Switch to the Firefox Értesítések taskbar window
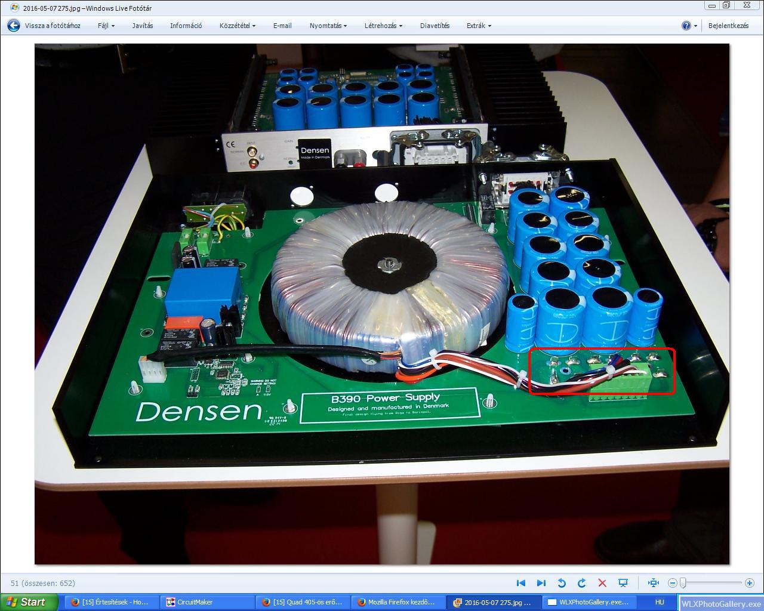This screenshot has height=611, width=764. [112, 602]
